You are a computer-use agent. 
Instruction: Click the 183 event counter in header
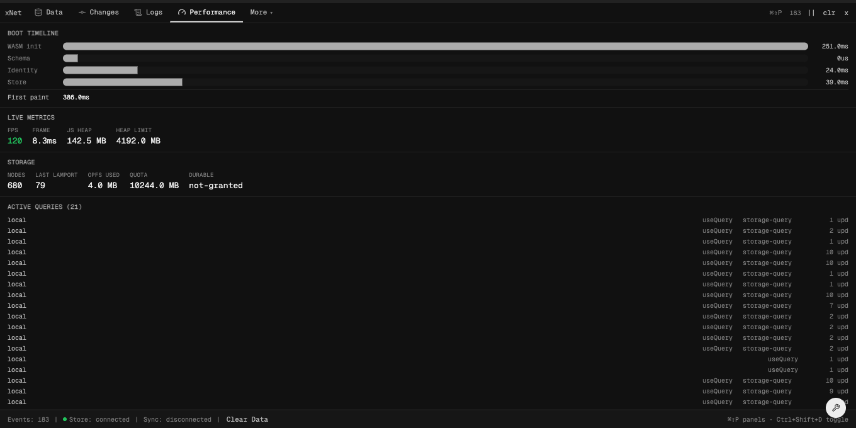click(795, 13)
